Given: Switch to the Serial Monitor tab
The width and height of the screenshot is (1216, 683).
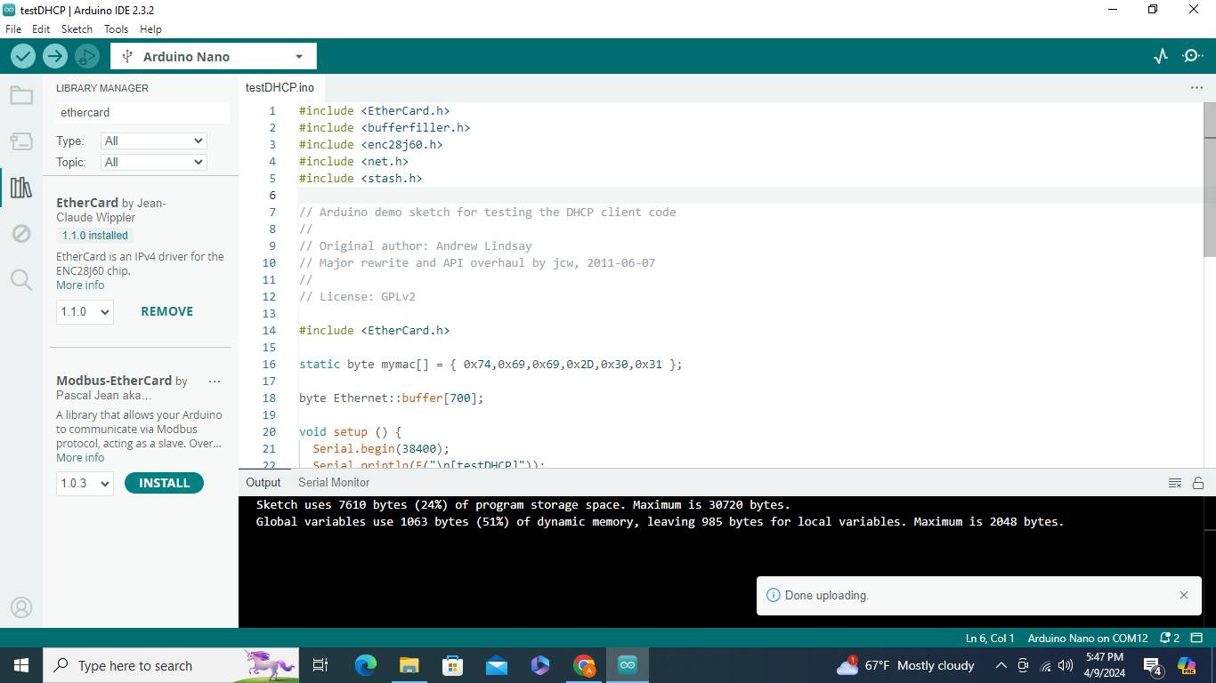Looking at the screenshot, I should (334, 482).
